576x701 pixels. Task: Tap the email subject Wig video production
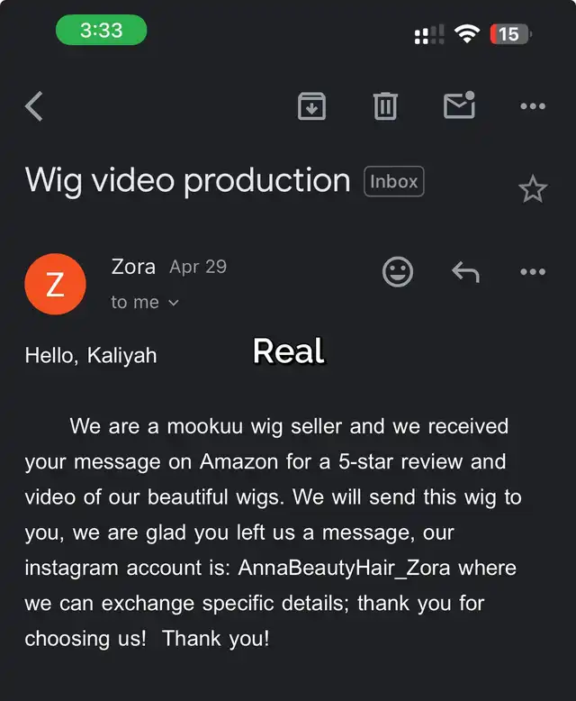(x=187, y=181)
